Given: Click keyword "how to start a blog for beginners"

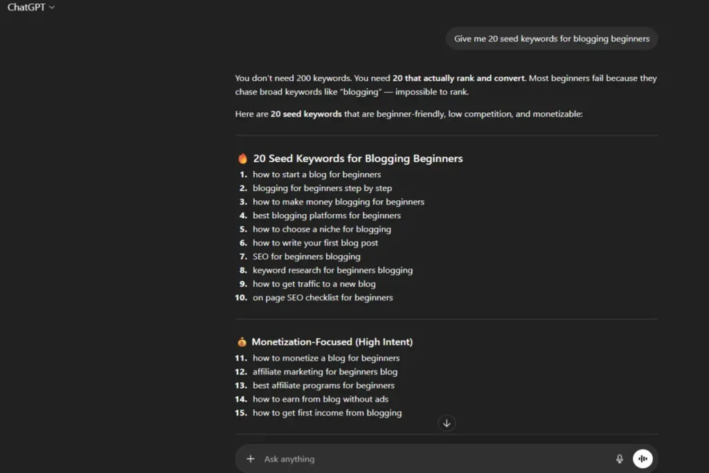Looking at the screenshot, I should pos(316,175).
